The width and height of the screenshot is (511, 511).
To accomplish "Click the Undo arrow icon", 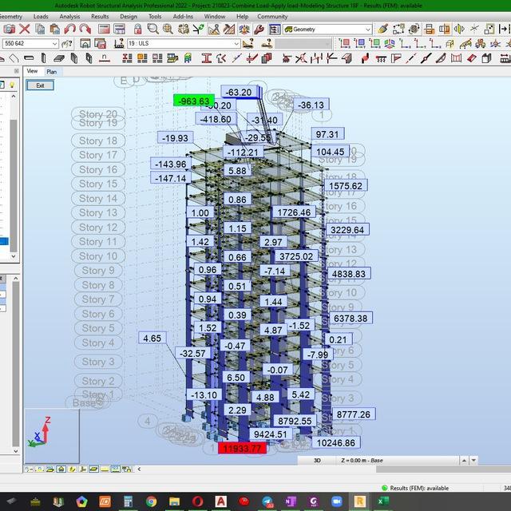I will pos(70,30).
